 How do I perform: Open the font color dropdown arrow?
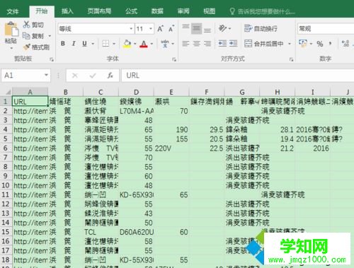152,44
